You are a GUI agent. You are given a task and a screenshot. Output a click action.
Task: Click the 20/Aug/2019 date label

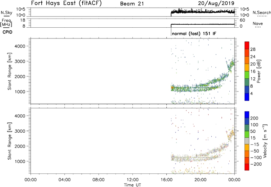[x=216, y=3]
